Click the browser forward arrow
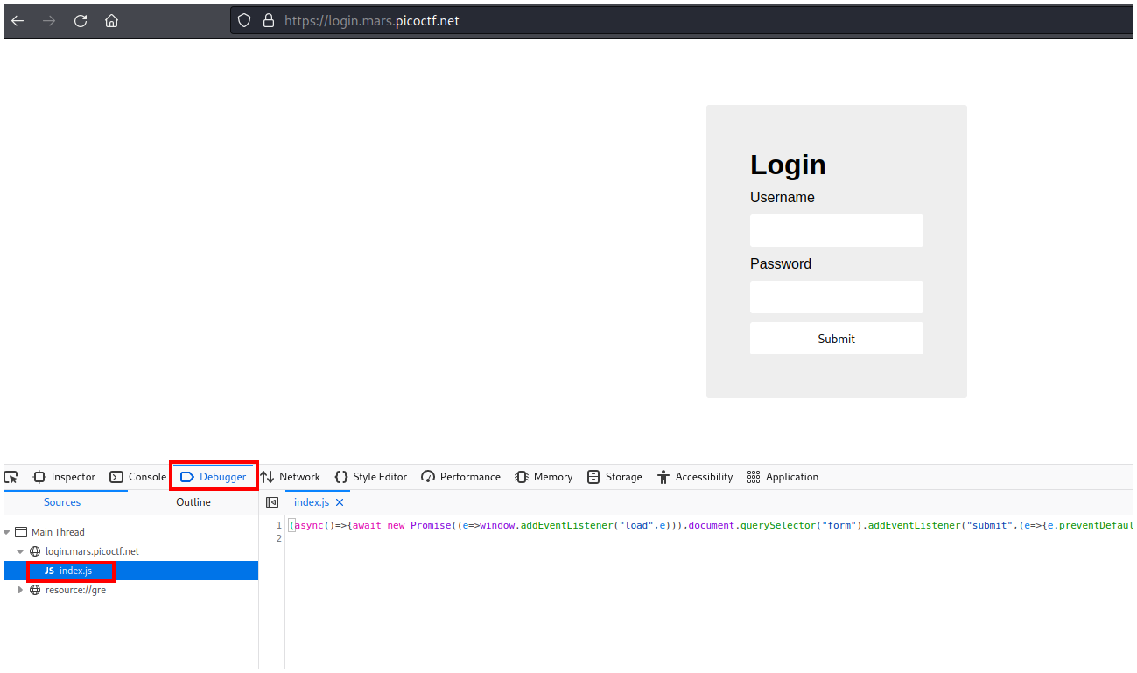The height and width of the screenshot is (673, 1137). [x=49, y=21]
